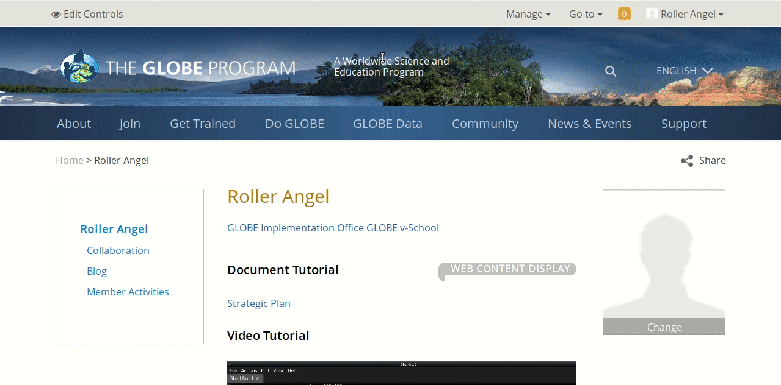Open the Strategic Plan link
781x385 pixels.
click(259, 303)
